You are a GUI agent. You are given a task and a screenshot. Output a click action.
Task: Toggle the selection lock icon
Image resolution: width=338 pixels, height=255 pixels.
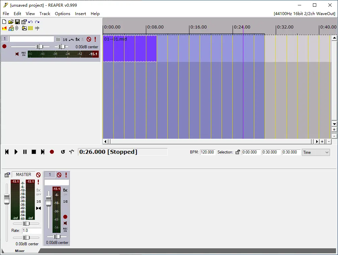[x=238, y=152]
